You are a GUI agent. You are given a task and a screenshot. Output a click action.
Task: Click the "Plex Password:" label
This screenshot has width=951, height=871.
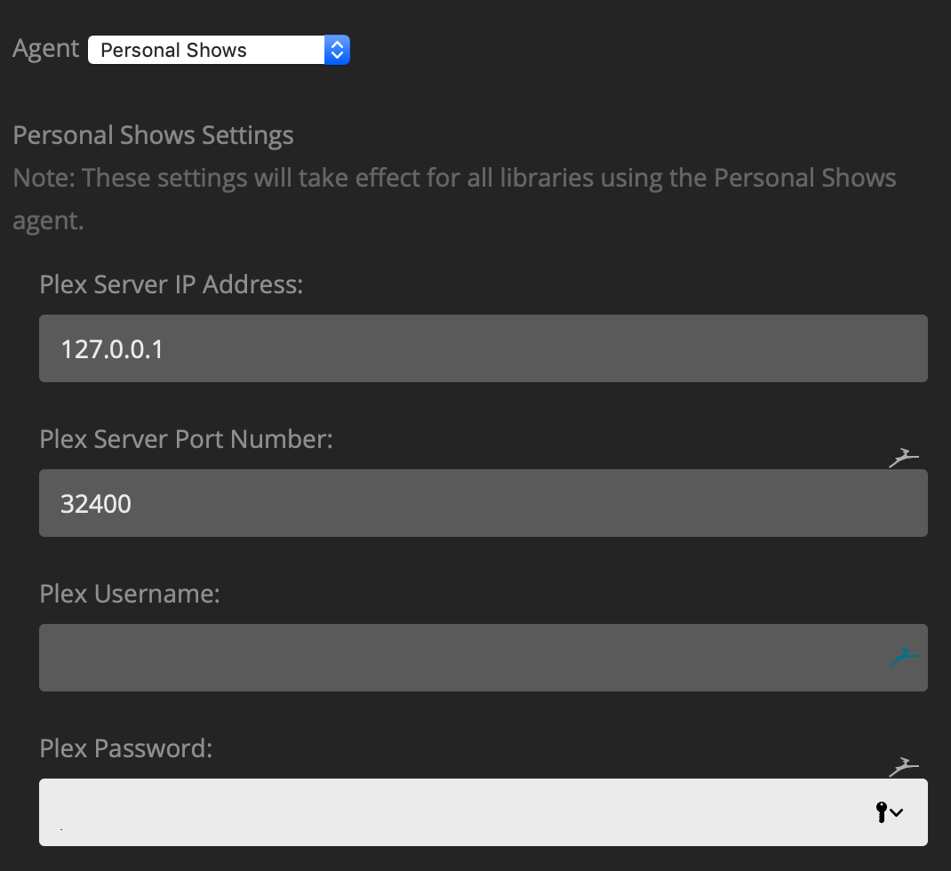[x=126, y=748]
